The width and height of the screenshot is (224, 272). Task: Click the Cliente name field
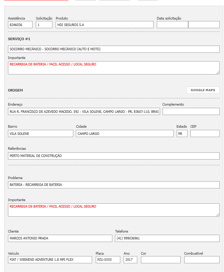coord(60,238)
